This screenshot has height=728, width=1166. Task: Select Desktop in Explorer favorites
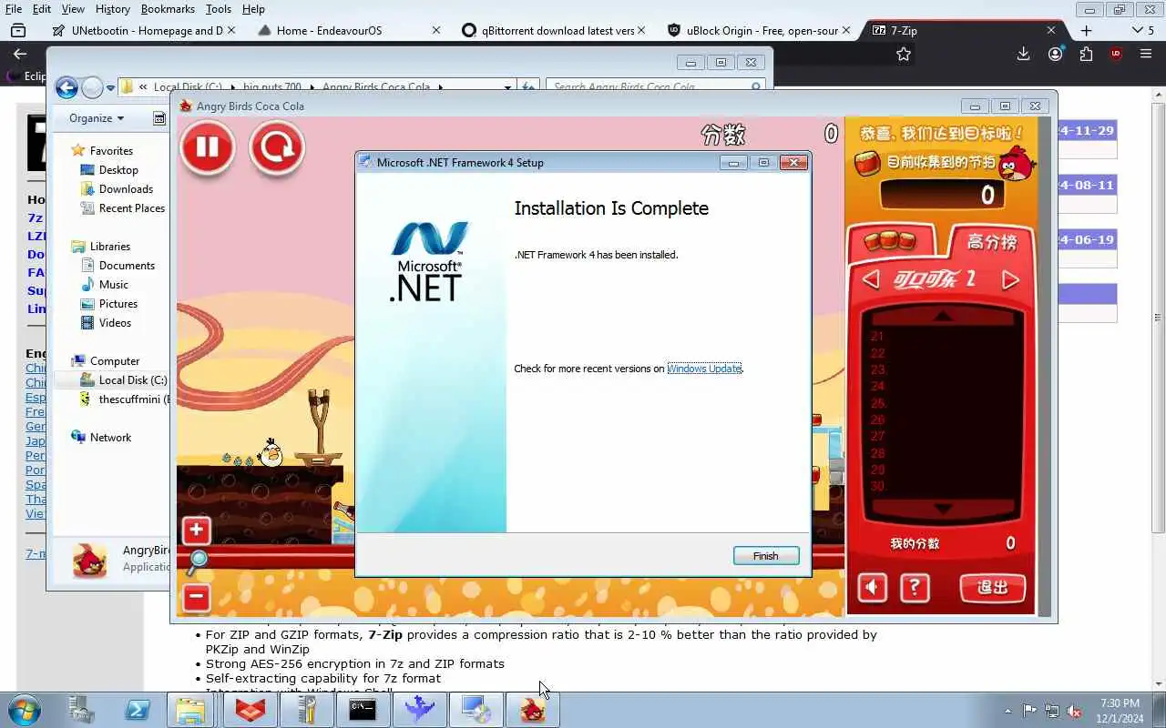tap(118, 170)
